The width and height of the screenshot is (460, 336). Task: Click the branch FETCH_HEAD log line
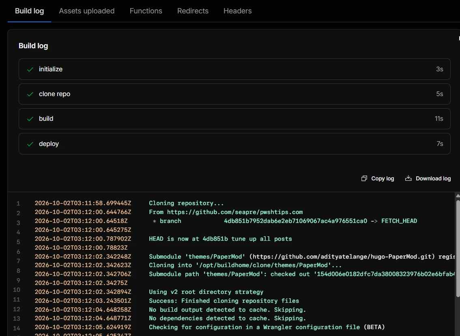(x=285, y=221)
